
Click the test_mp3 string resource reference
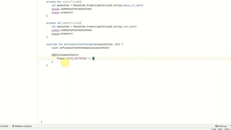click(128, 26)
